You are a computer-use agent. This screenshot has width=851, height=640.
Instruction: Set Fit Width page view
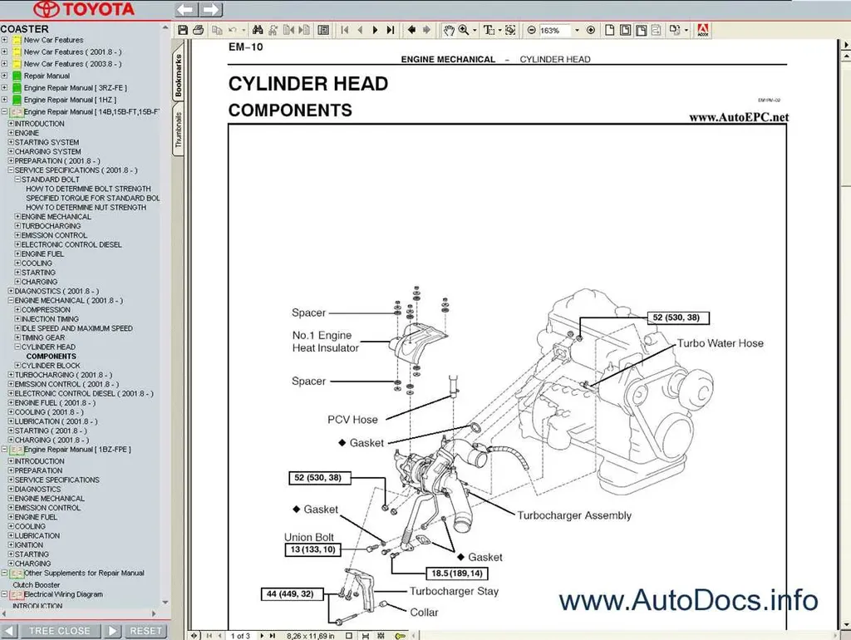click(x=641, y=31)
